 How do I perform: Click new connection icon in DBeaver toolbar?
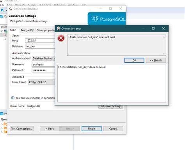point(2,10)
